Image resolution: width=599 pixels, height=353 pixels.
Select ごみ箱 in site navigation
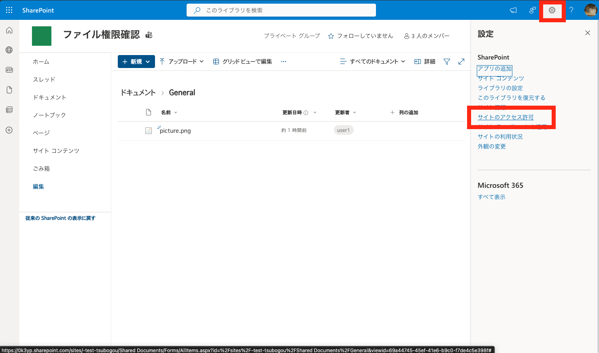click(41, 168)
